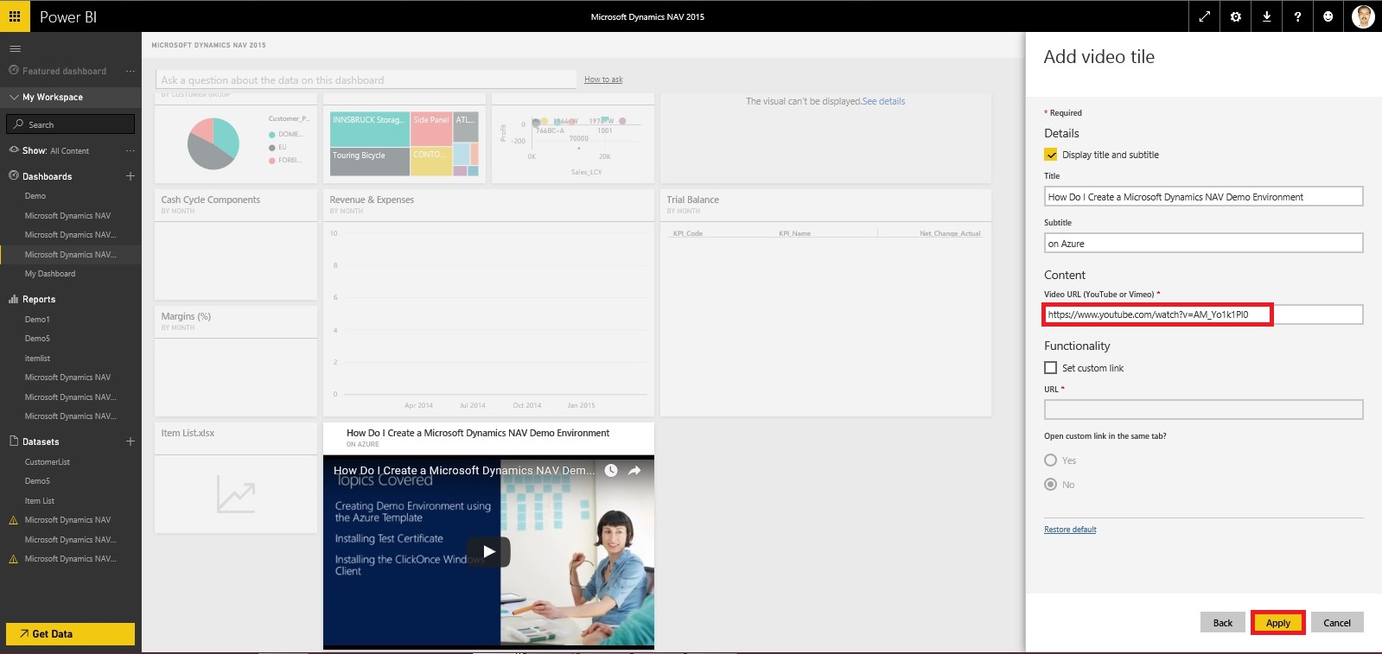Image resolution: width=1382 pixels, height=654 pixels.
Task: Open the help question mark icon
Action: pos(1297,16)
